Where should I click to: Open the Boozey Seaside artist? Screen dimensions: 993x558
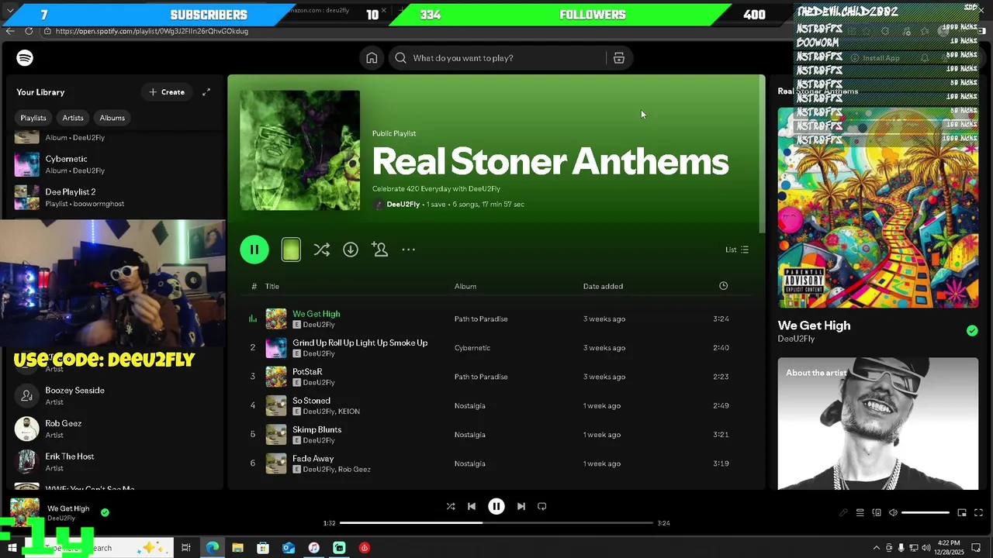click(116, 396)
